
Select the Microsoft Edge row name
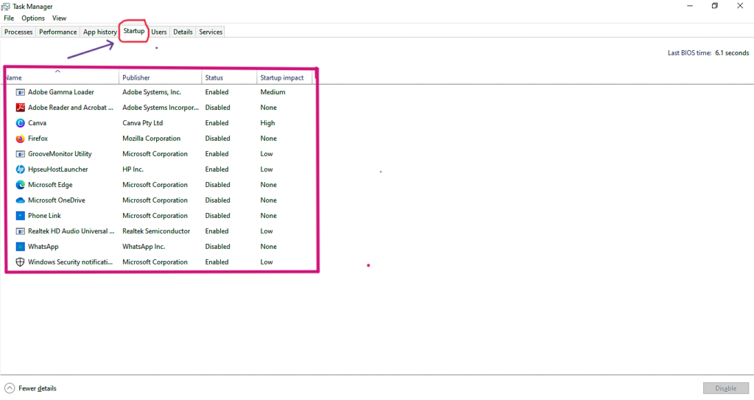[x=50, y=185]
